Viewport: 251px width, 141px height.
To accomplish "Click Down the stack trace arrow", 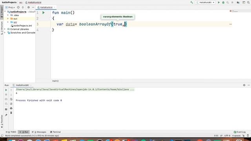I will (x=11, y=95).
